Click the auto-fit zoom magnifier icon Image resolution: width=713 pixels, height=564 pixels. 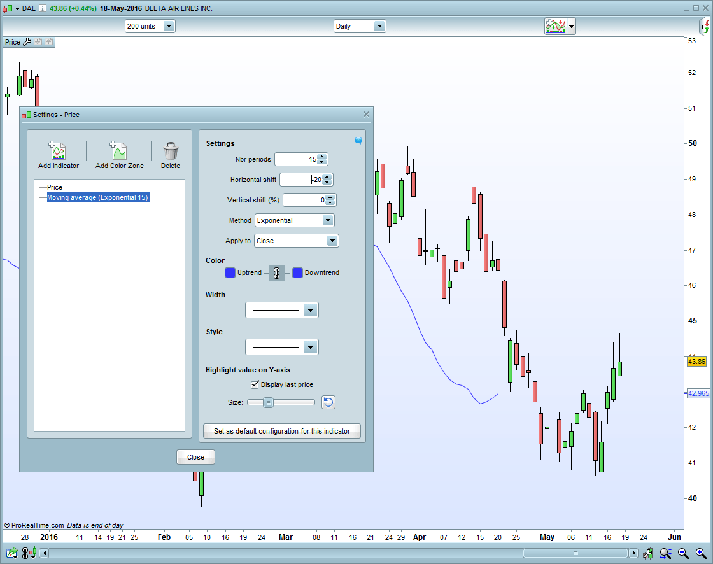pyautogui.click(x=666, y=553)
